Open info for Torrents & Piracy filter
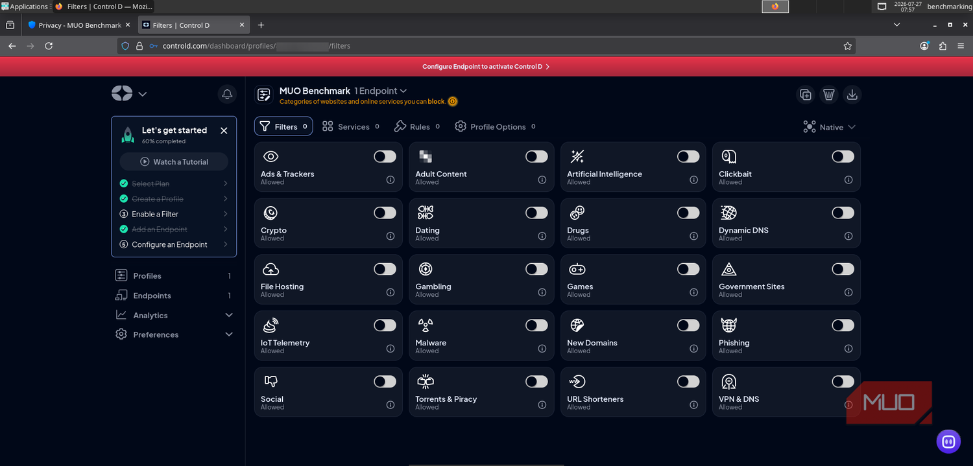 click(542, 405)
